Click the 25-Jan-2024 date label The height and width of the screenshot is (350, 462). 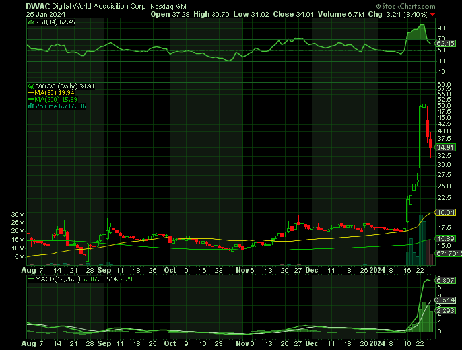tap(46, 14)
